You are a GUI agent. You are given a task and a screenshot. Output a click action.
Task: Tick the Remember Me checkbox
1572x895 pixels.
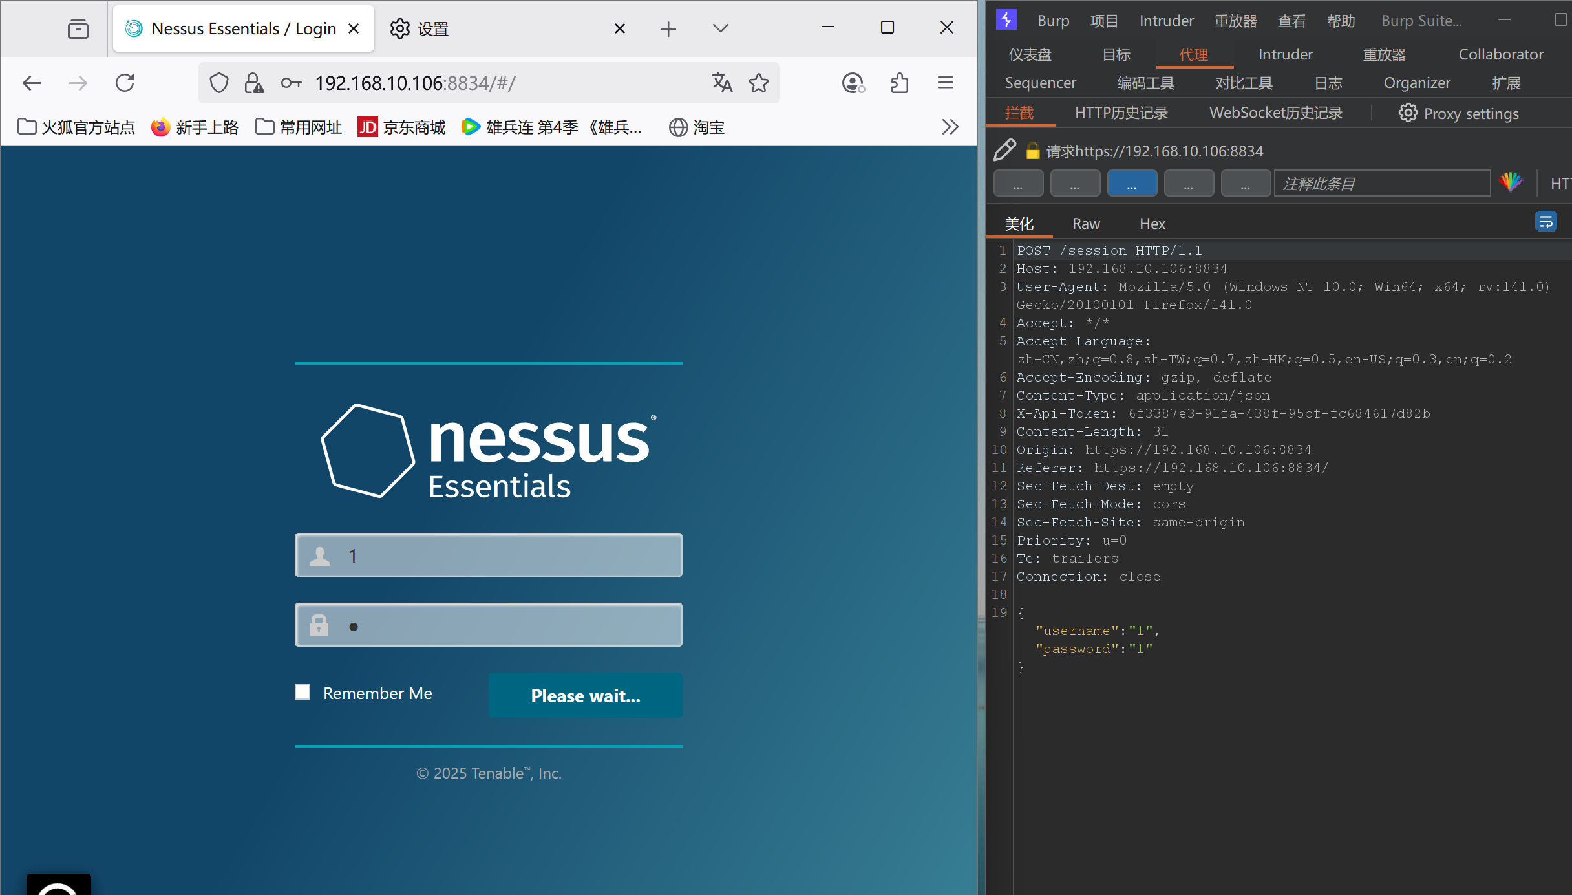click(x=303, y=692)
